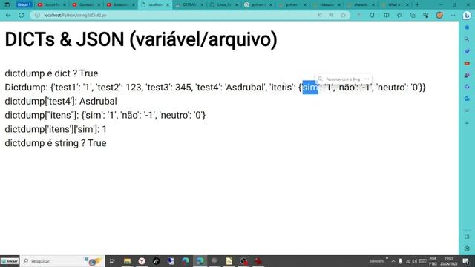Open the Collections icon in toolbar
The height and width of the screenshot is (267, 475).
pos(413,15)
